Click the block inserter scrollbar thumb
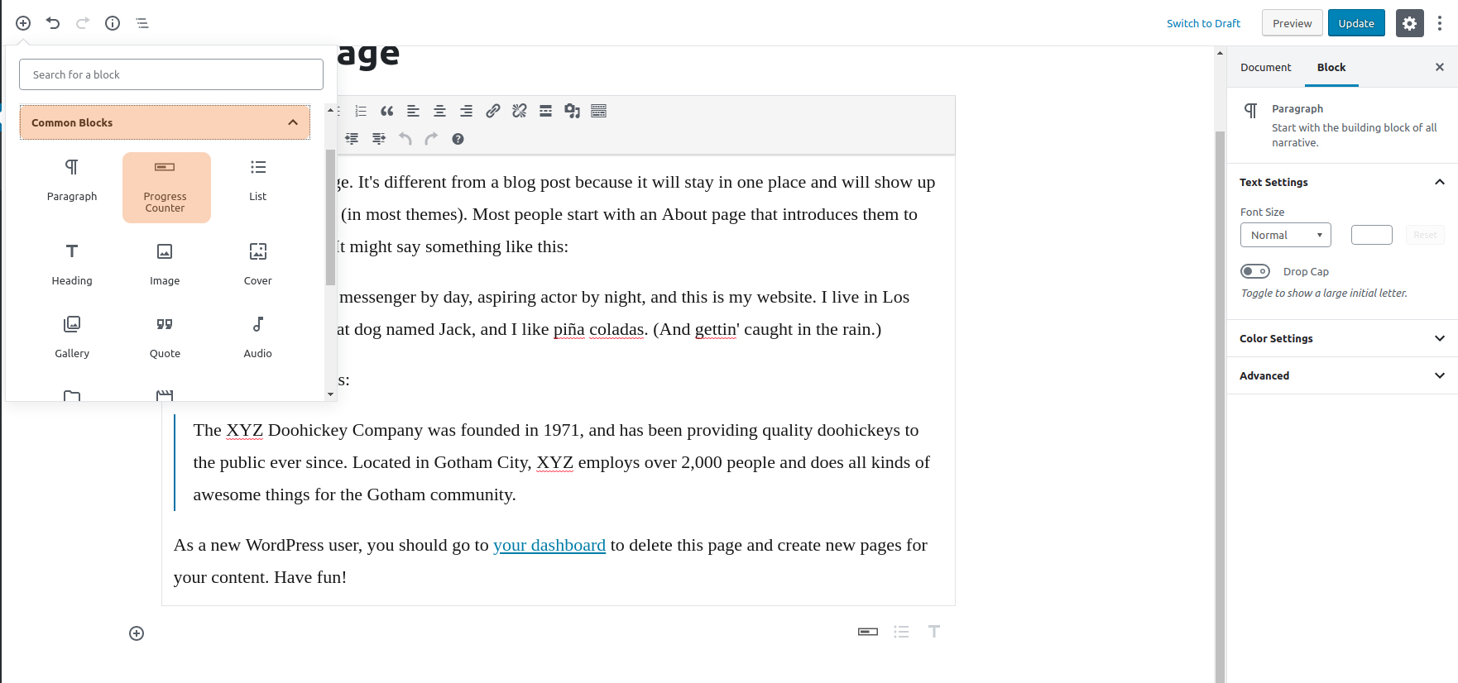This screenshot has height=683, width=1458. click(330, 217)
